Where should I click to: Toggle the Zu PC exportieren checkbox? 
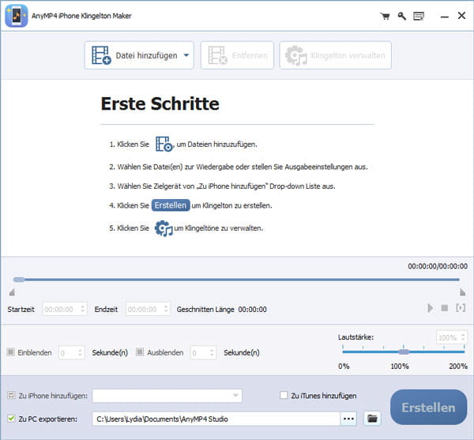pos(10,418)
